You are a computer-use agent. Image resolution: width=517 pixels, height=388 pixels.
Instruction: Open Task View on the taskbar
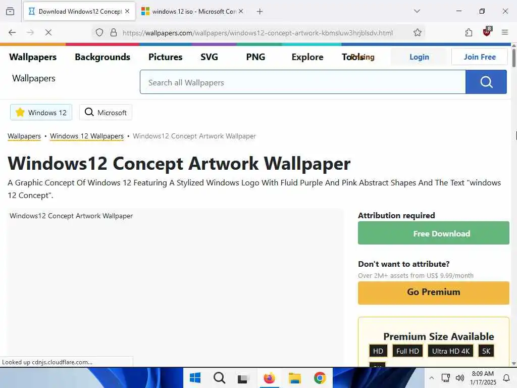243,378
